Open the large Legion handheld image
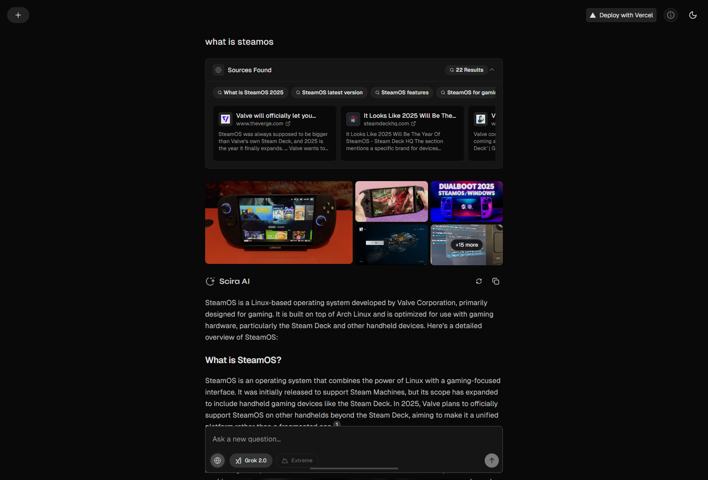Screen dimensions: 708x480 click(279, 222)
